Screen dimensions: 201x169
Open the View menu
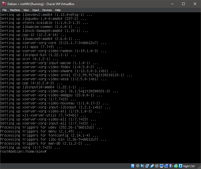[x=26, y=10]
